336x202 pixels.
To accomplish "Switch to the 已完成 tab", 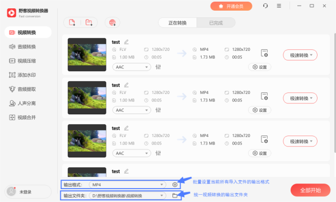I will [216, 23].
